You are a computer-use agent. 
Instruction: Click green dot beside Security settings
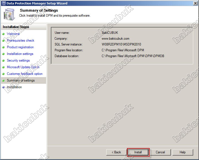click(3, 60)
